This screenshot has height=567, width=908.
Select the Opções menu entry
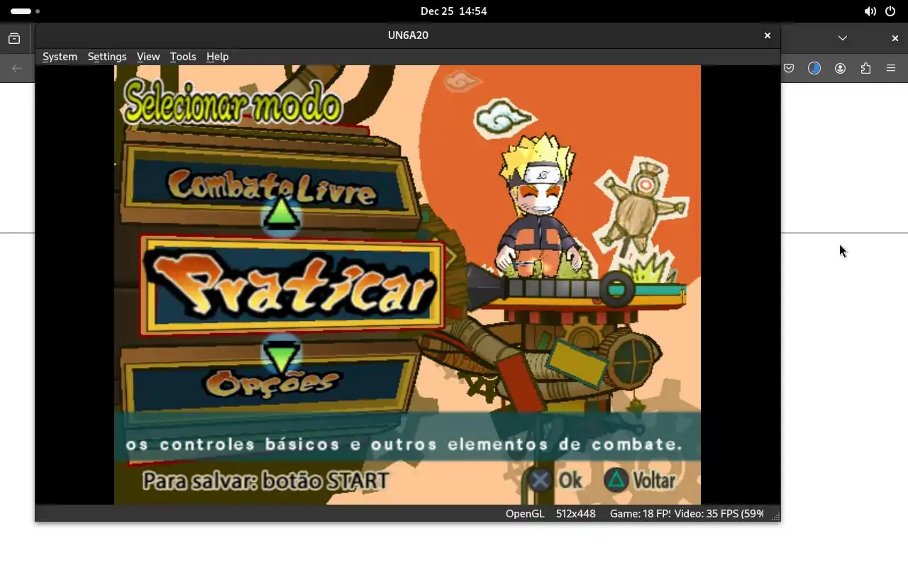click(271, 383)
